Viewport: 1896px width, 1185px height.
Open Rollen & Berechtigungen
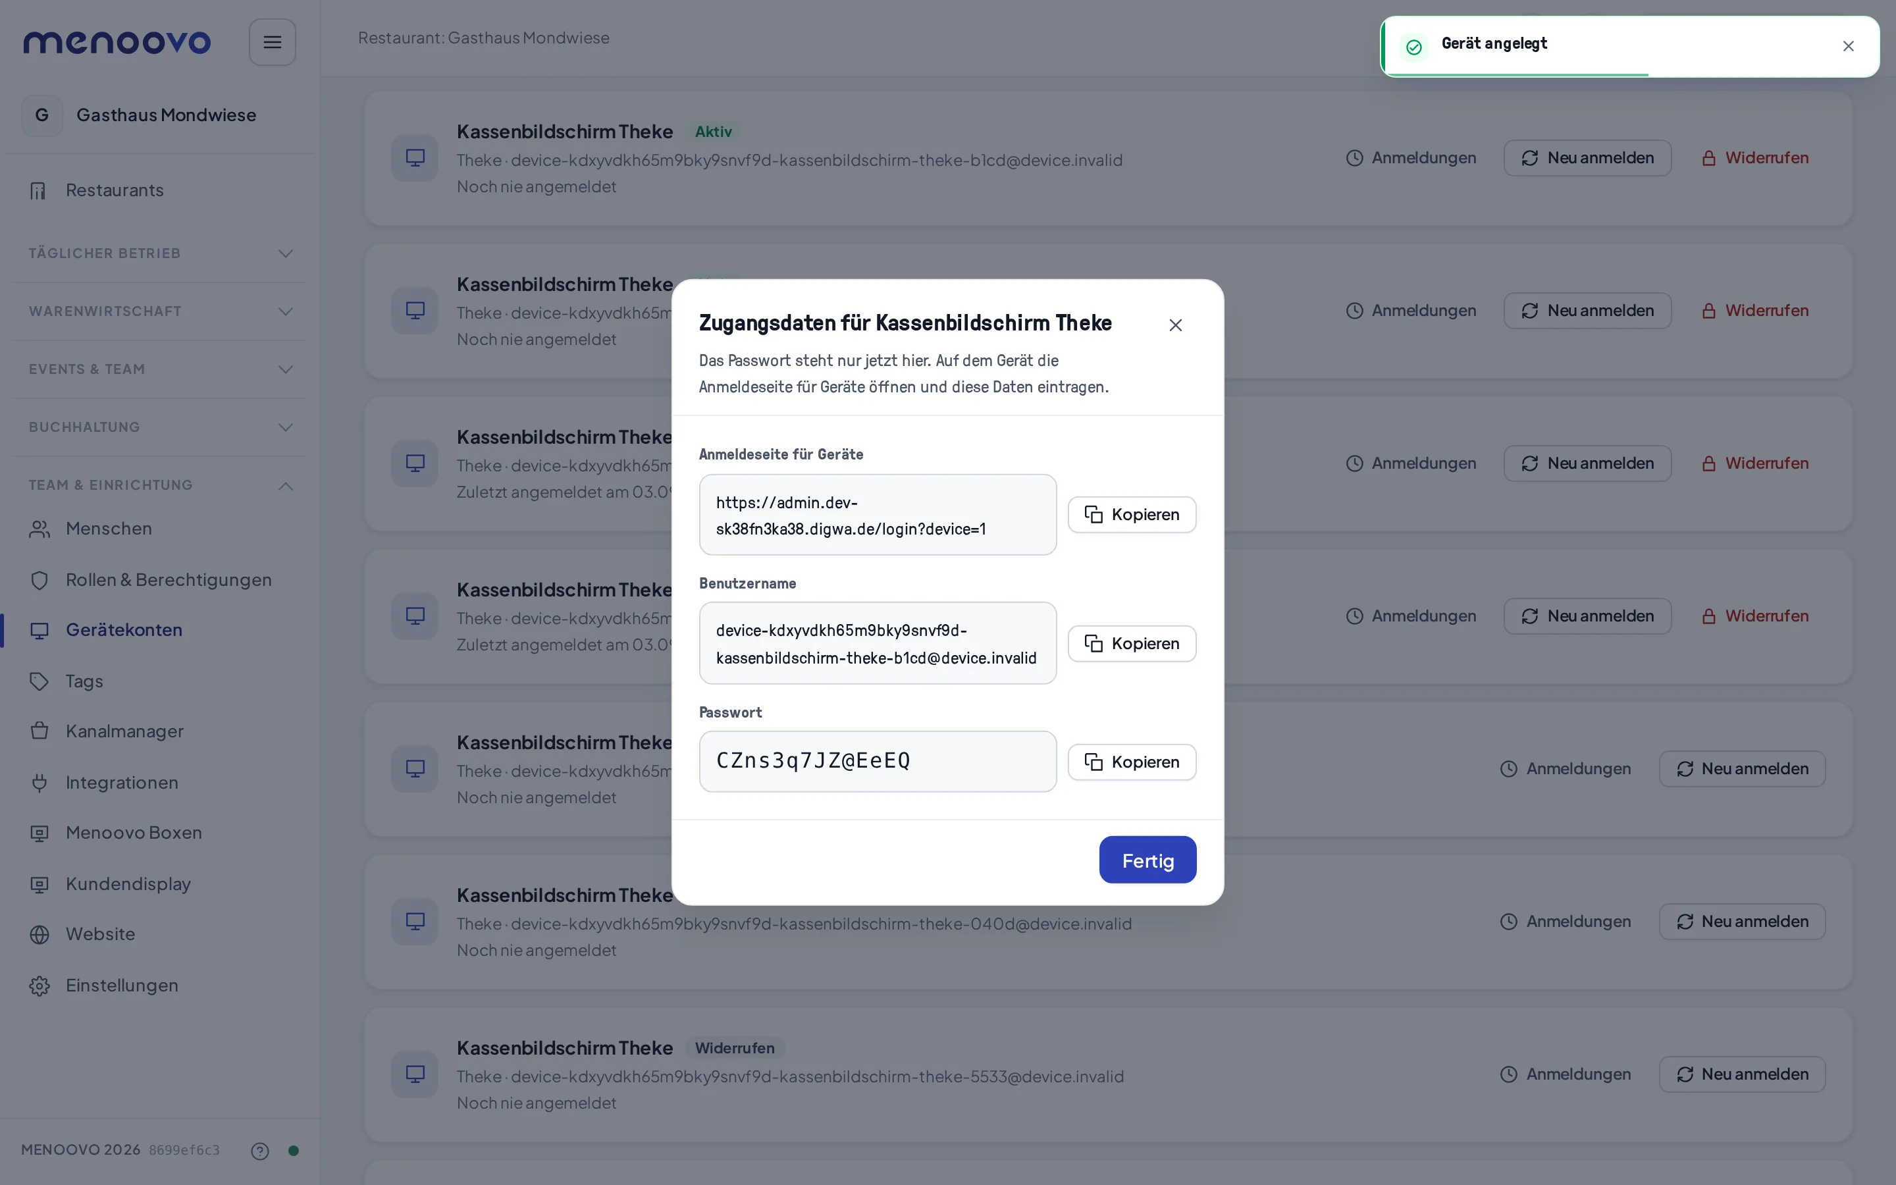(x=161, y=580)
